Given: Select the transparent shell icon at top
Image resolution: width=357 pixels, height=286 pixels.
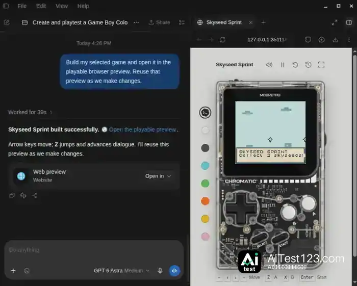Looking at the screenshot, I should pos(205,112).
